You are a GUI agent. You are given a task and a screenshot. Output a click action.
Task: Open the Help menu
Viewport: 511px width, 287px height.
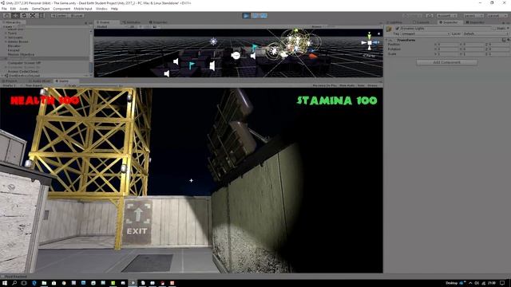[114, 9]
